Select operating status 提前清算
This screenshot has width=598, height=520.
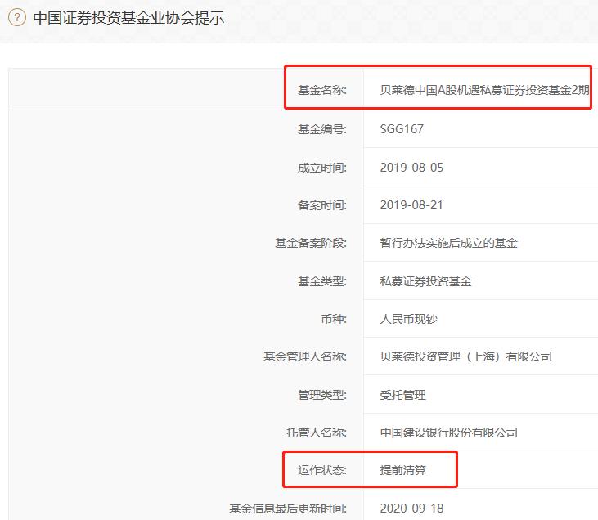(402, 470)
